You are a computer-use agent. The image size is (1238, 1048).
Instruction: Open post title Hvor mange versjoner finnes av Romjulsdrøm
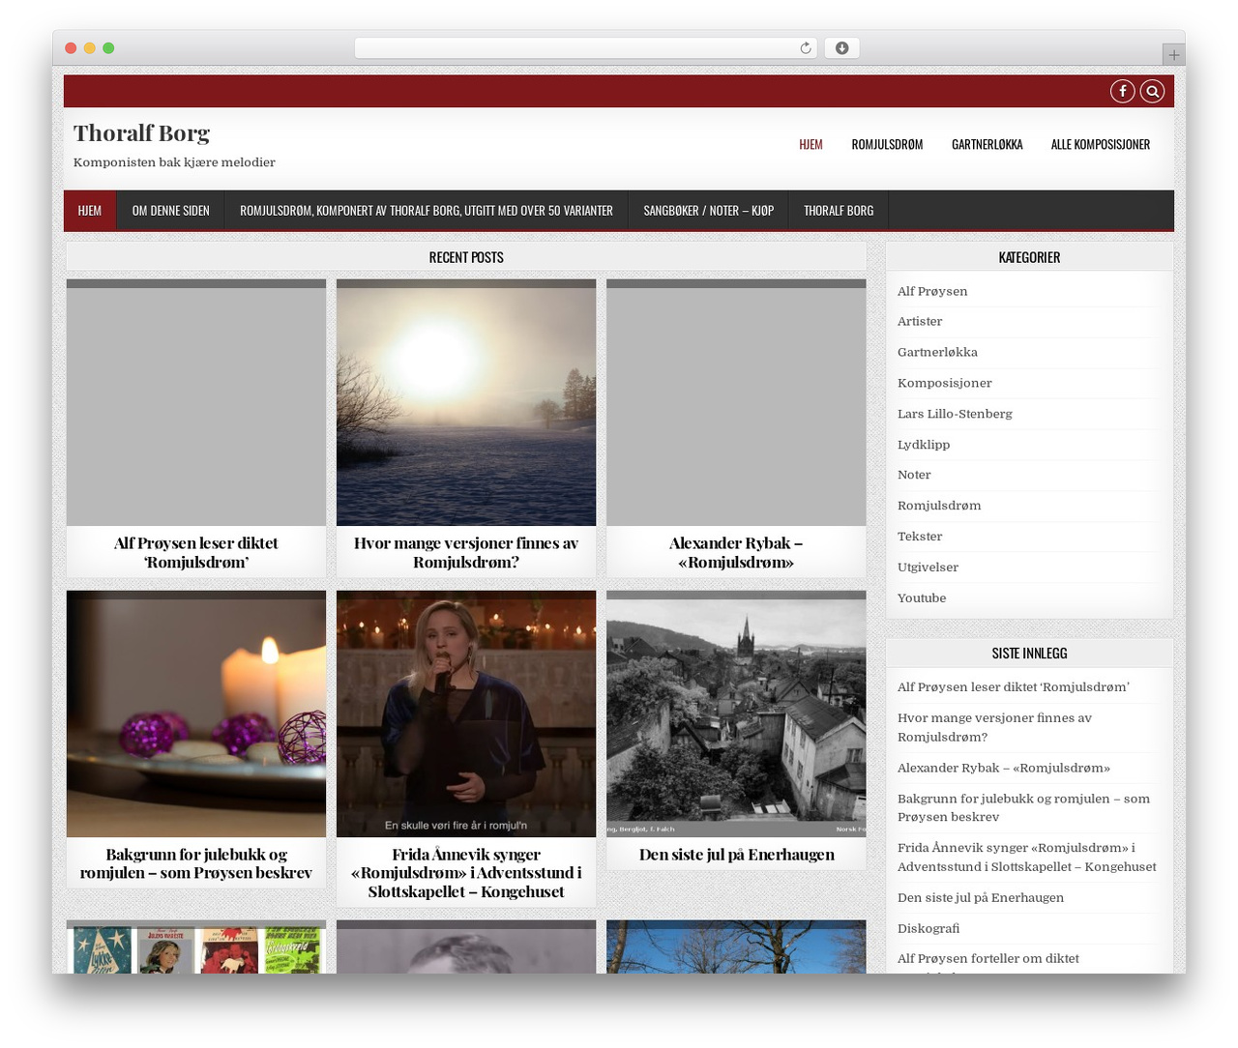(x=466, y=553)
